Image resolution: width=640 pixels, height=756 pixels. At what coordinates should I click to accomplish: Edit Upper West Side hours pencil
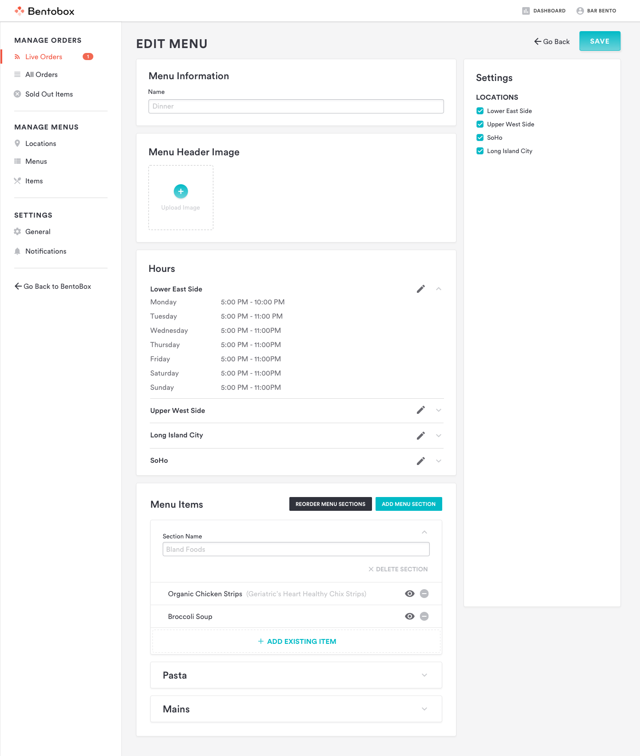click(421, 410)
